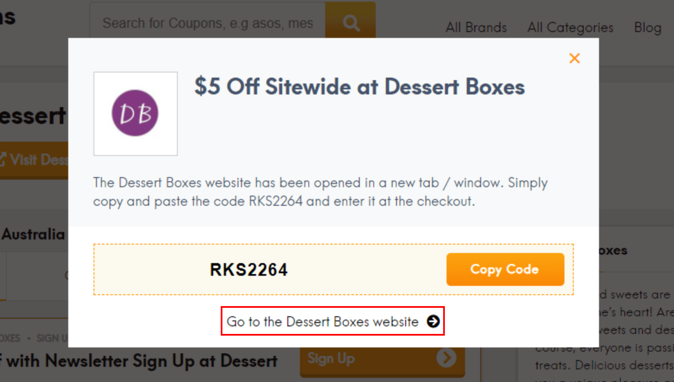Follow the Go to the Dessert Boxes website link

click(321, 321)
